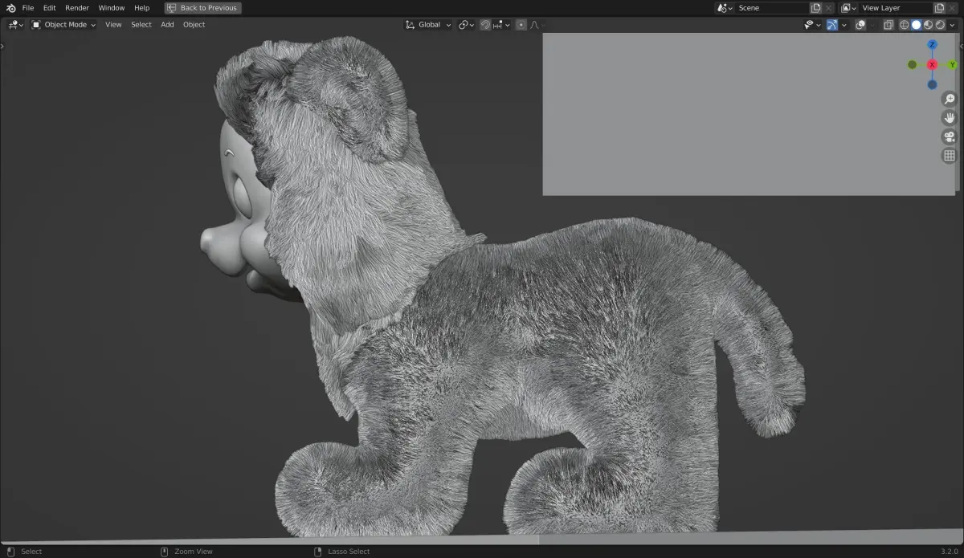Open the View Layer browse dropdown
This screenshot has width=964, height=558.
click(x=848, y=8)
